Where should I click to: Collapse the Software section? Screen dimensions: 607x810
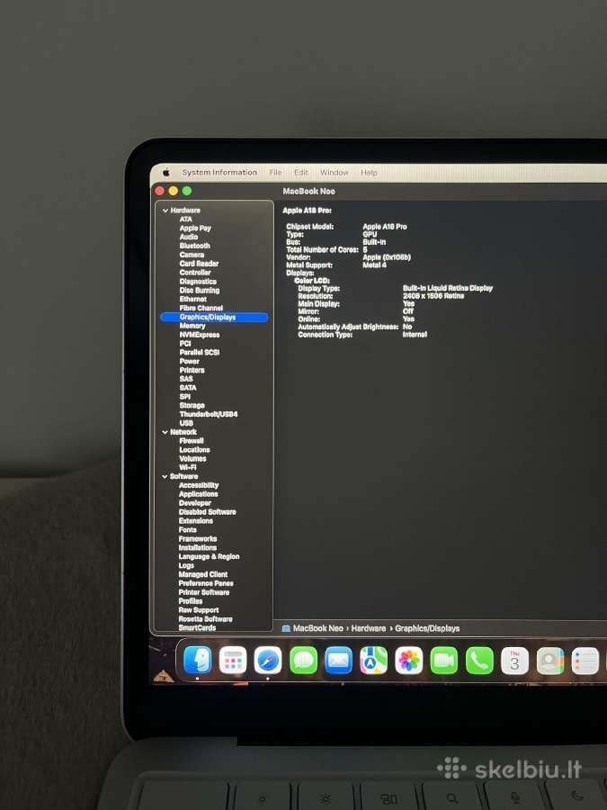pos(165,476)
